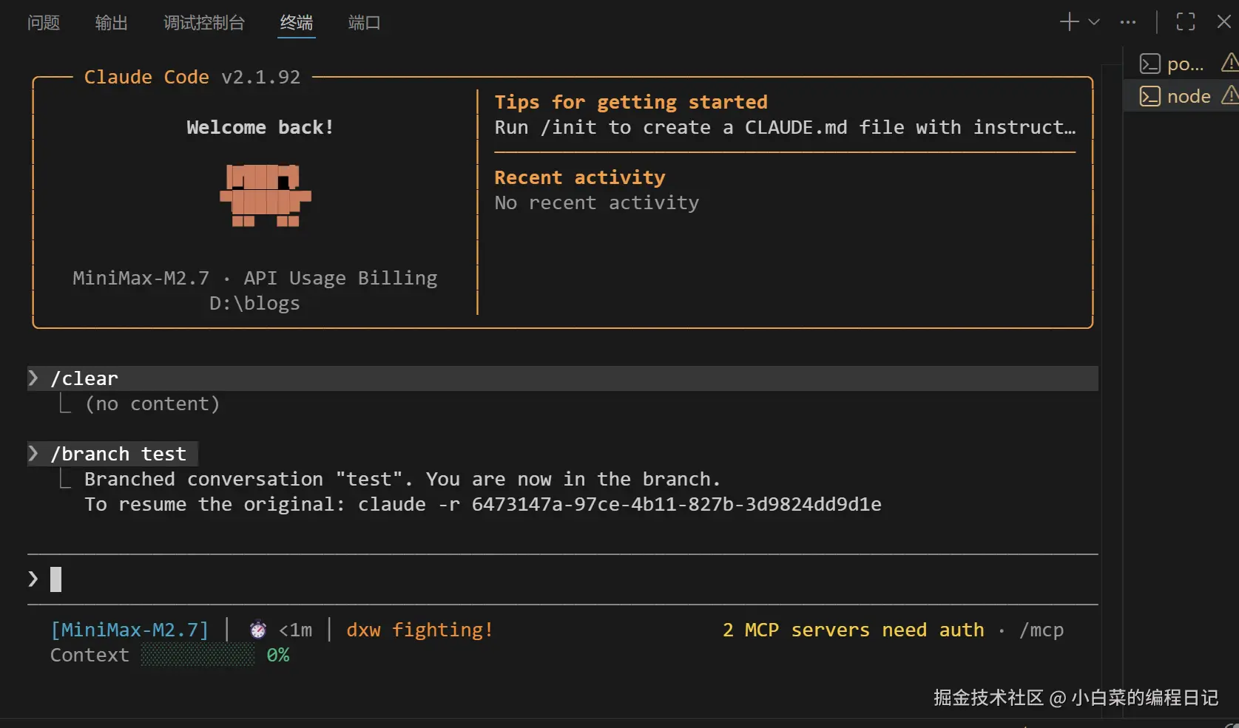The height and width of the screenshot is (728, 1239).
Task: Click the chevron beside /clear command
Action: pyautogui.click(x=33, y=378)
